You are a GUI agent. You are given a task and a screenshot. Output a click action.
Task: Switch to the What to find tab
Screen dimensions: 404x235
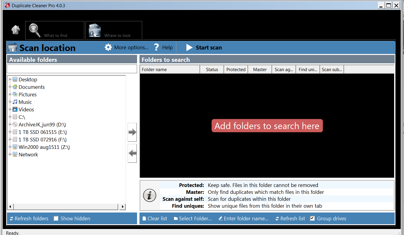click(x=55, y=30)
